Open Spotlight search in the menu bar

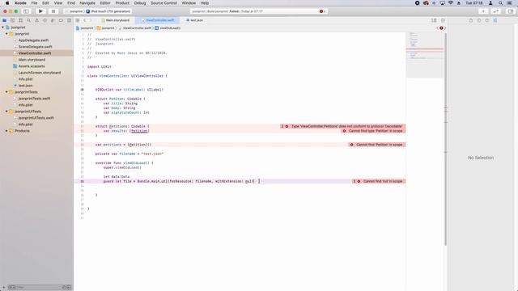pyautogui.click(x=500, y=3)
